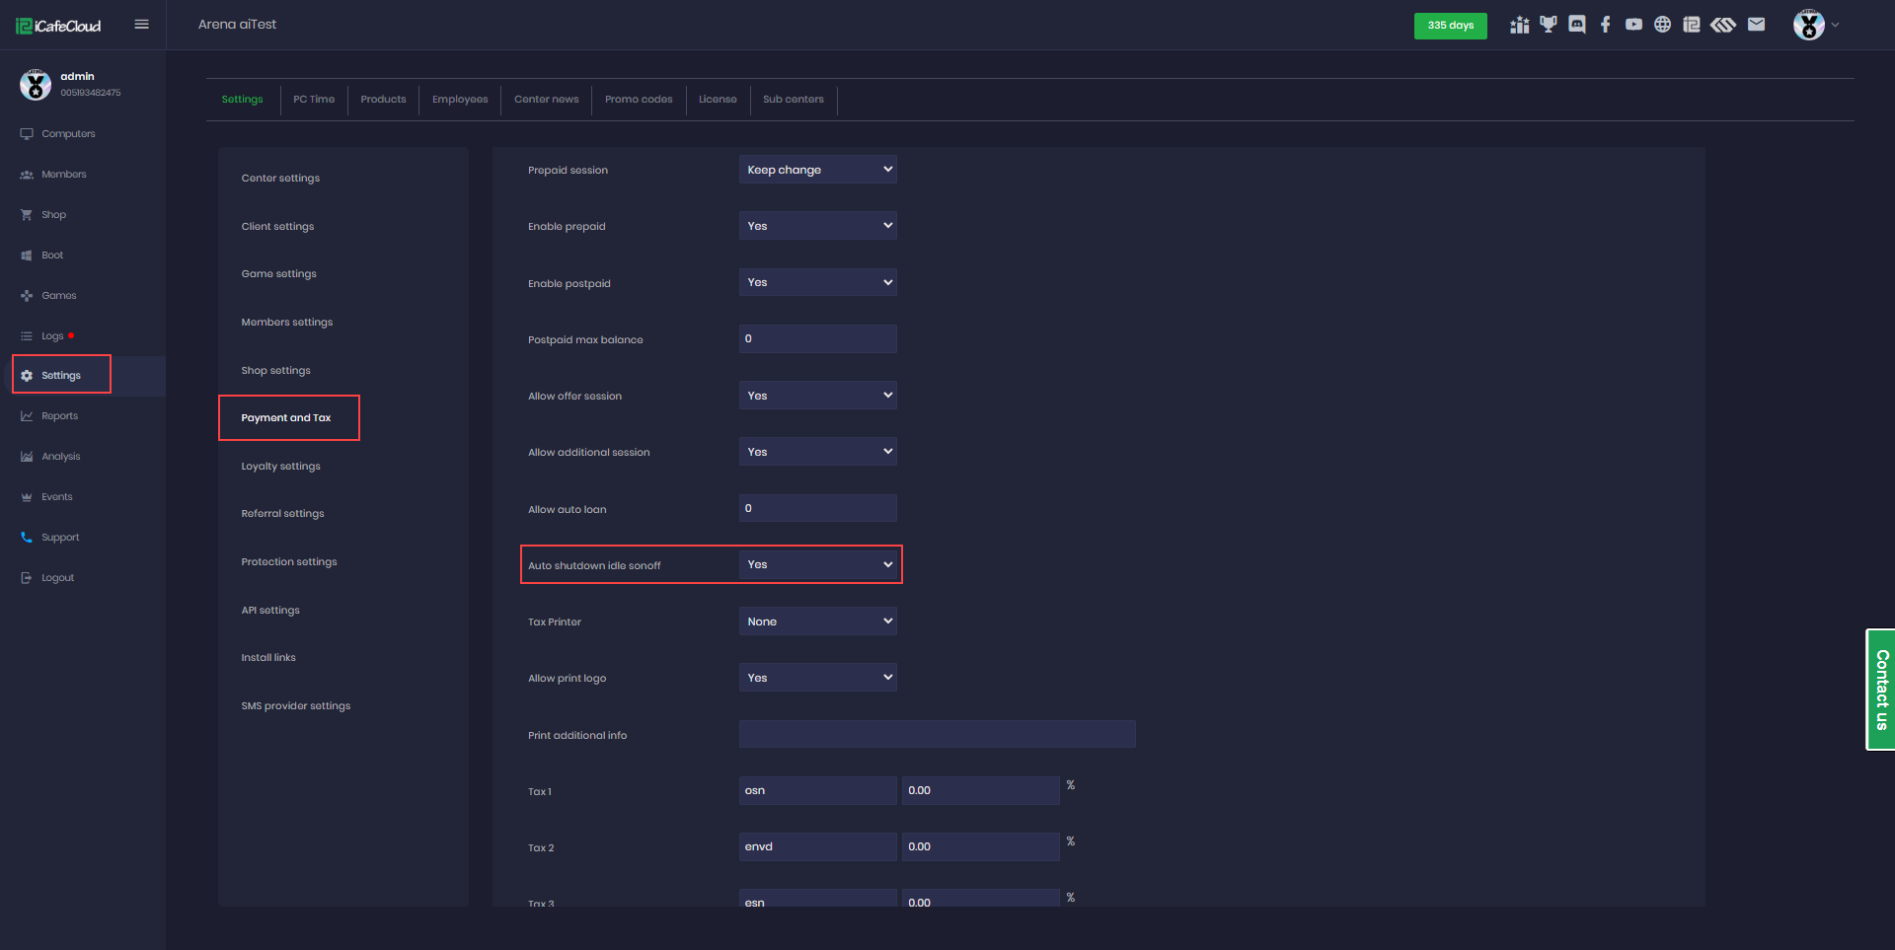
Task: Click the Postpaid max balance field
Action: [817, 339]
